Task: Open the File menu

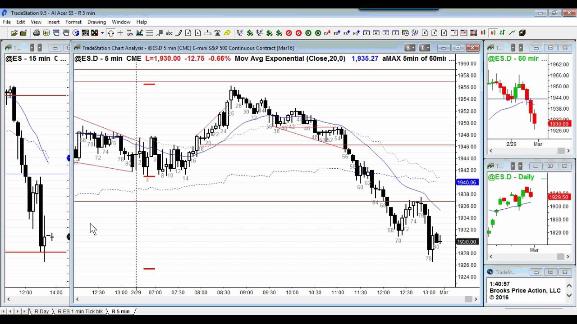Action: tap(7, 22)
